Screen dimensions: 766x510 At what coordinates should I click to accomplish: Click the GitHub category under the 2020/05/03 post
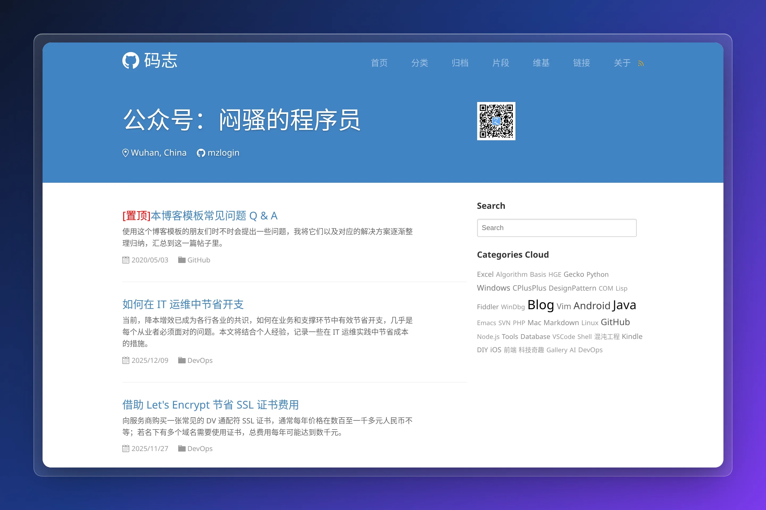[x=199, y=260]
